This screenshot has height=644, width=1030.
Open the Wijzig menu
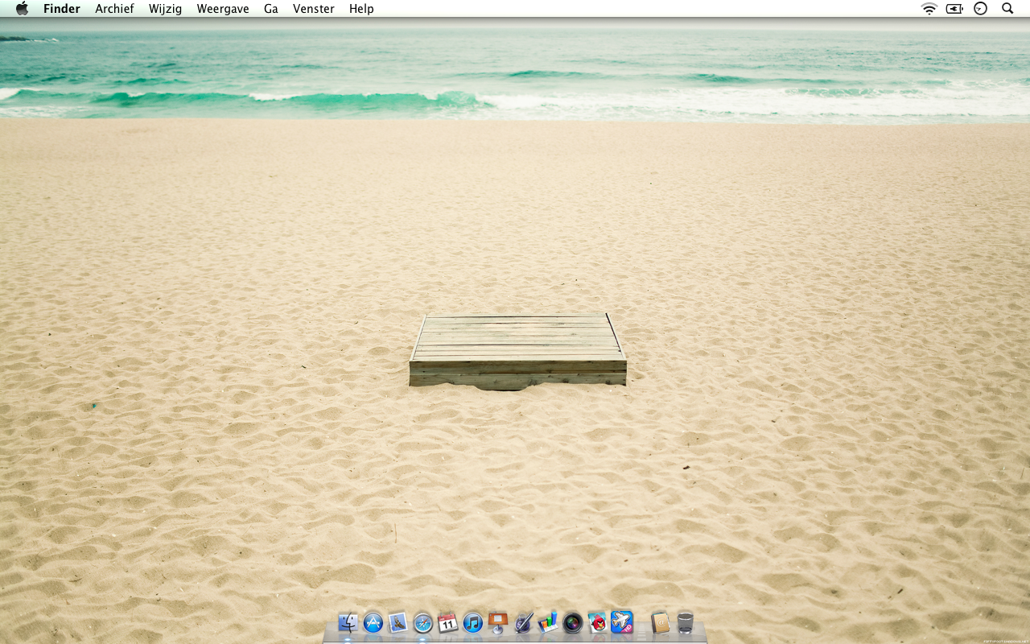pyautogui.click(x=165, y=9)
